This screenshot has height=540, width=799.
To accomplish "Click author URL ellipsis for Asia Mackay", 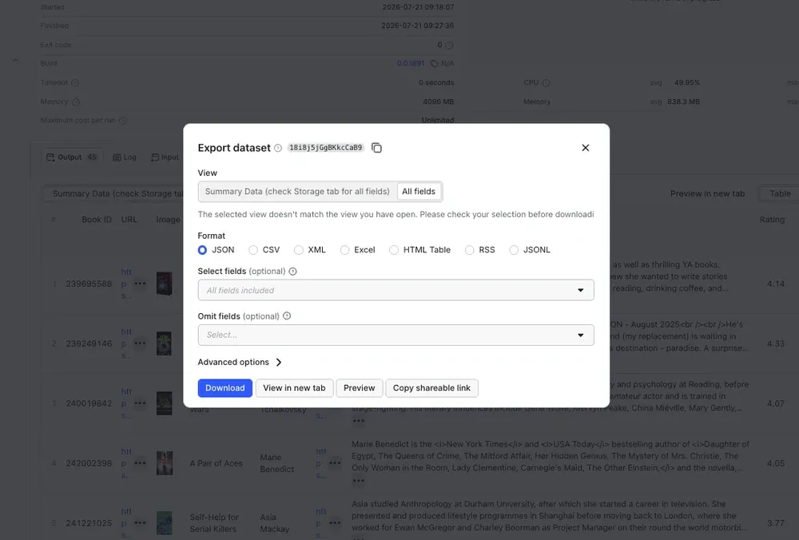I will [335, 522].
